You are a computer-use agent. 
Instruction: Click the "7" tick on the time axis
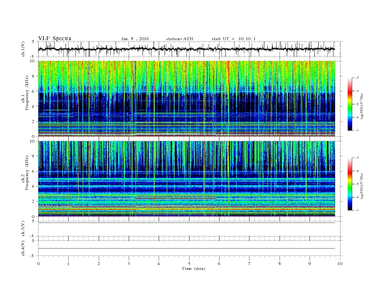(250, 264)
